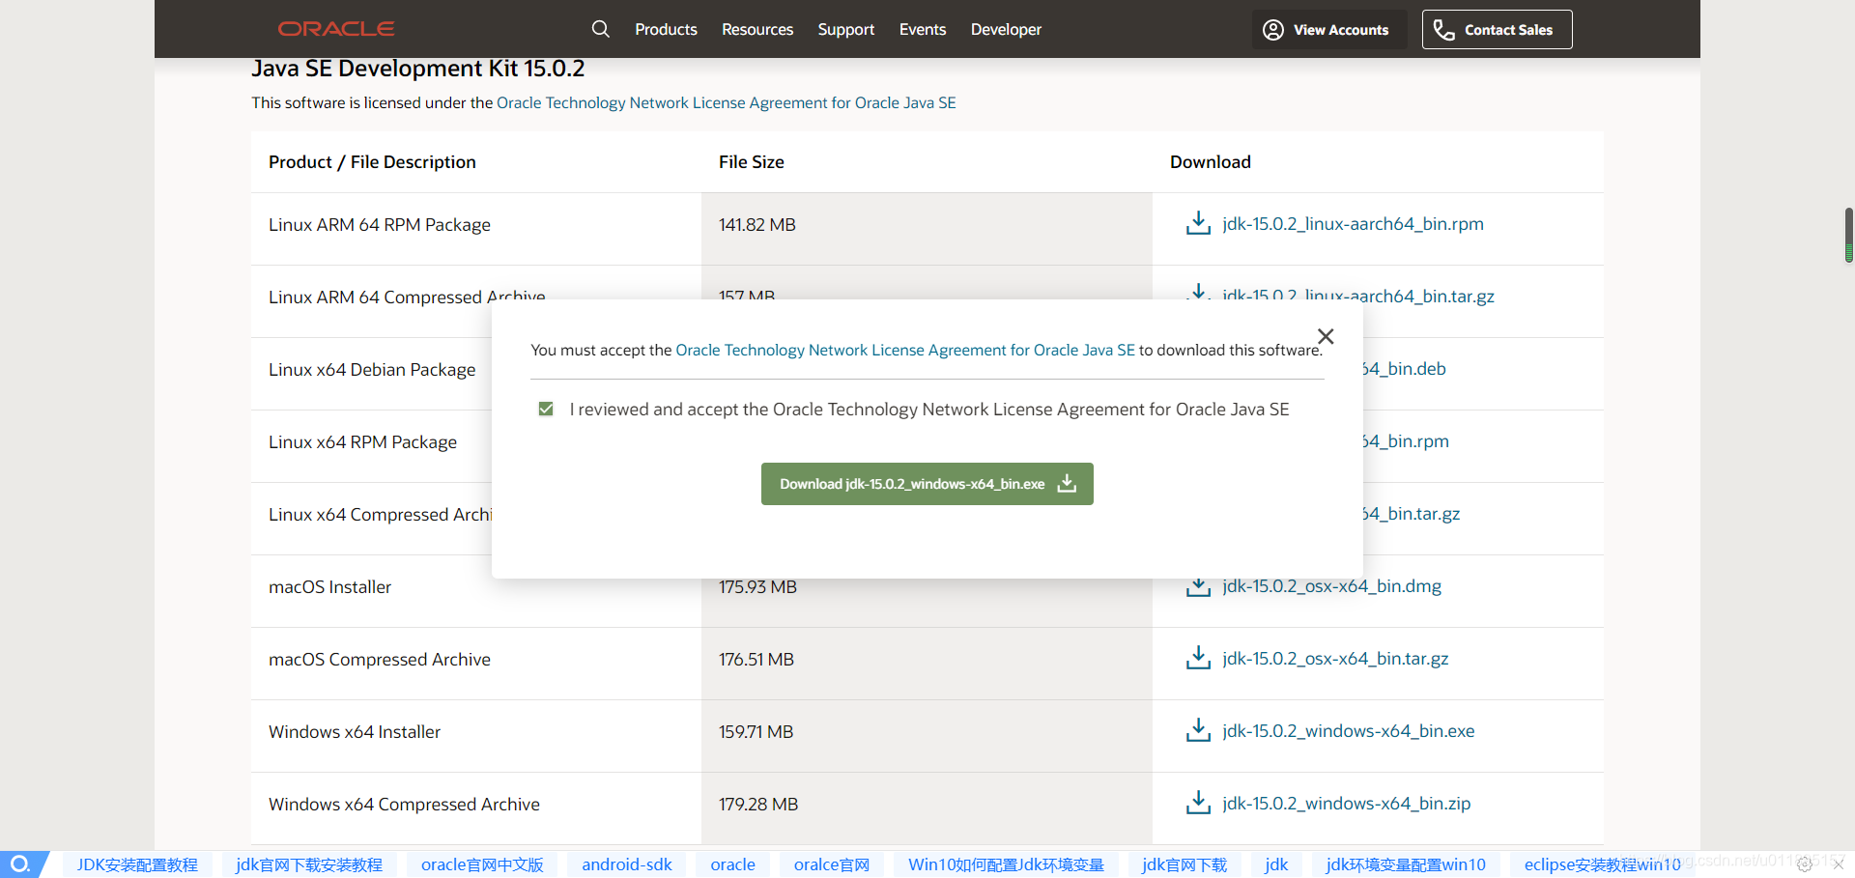Click Linux x64 RPM Package text

pyautogui.click(x=362, y=441)
